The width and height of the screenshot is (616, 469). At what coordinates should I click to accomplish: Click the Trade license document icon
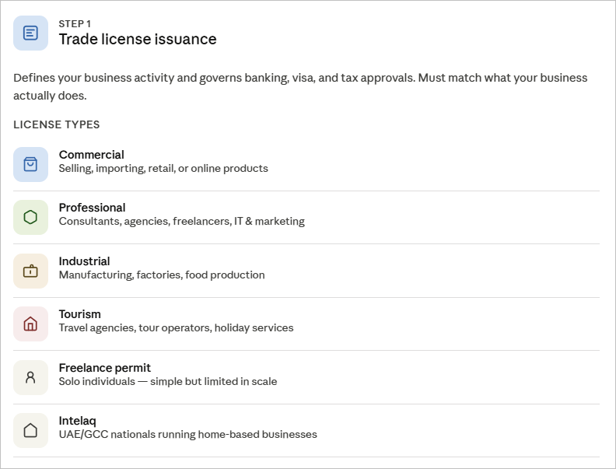[30, 33]
